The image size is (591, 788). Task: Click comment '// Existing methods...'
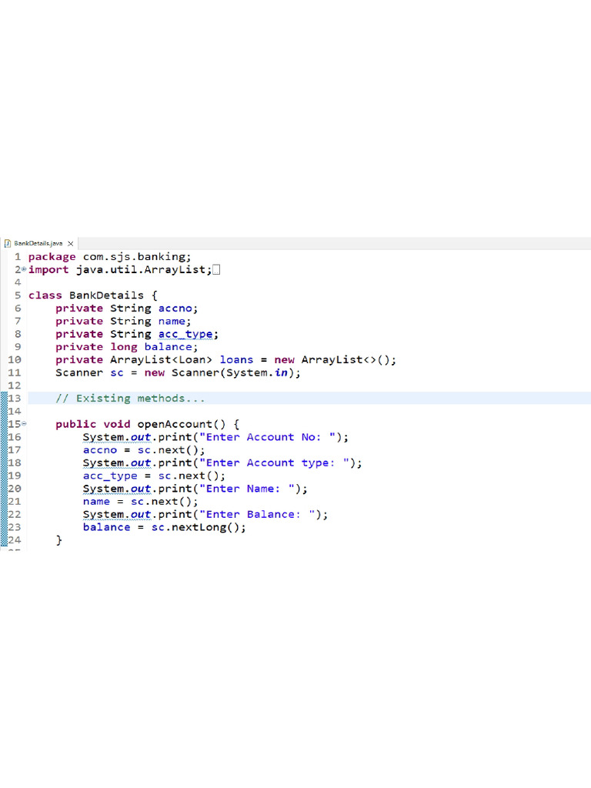pyautogui.click(x=130, y=399)
